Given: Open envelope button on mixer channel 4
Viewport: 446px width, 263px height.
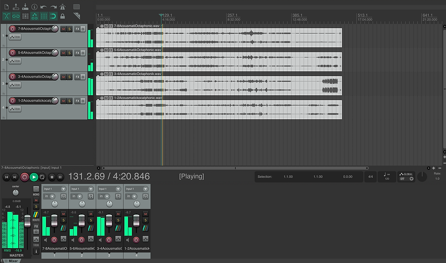Looking at the screenshot, I should pyautogui.click(x=145, y=239).
